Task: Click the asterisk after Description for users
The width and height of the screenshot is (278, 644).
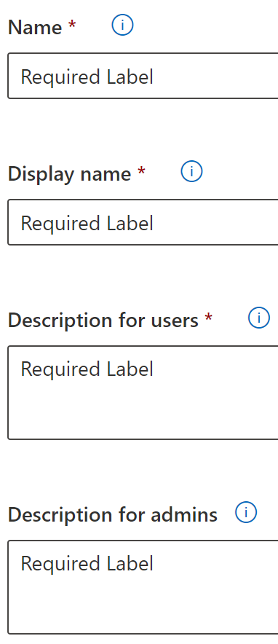Action: 208,317
